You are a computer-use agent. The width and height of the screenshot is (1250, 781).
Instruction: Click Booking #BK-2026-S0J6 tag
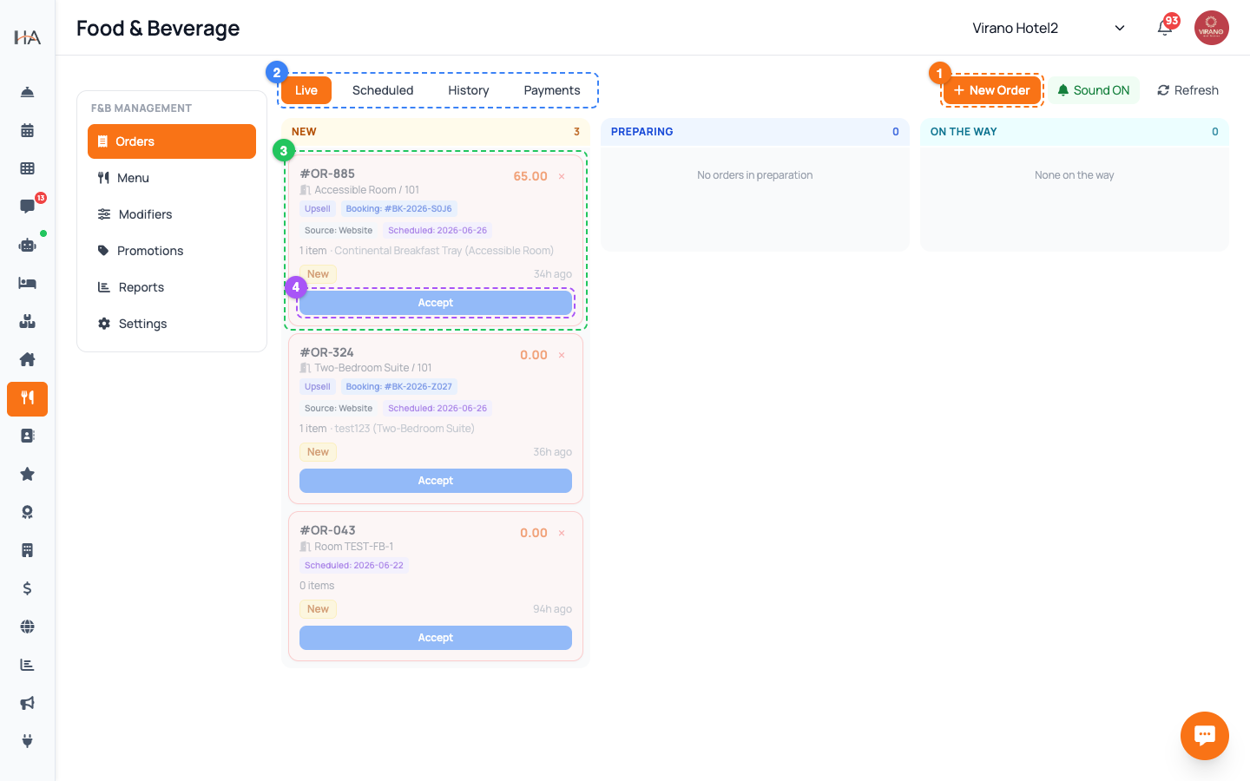(398, 209)
